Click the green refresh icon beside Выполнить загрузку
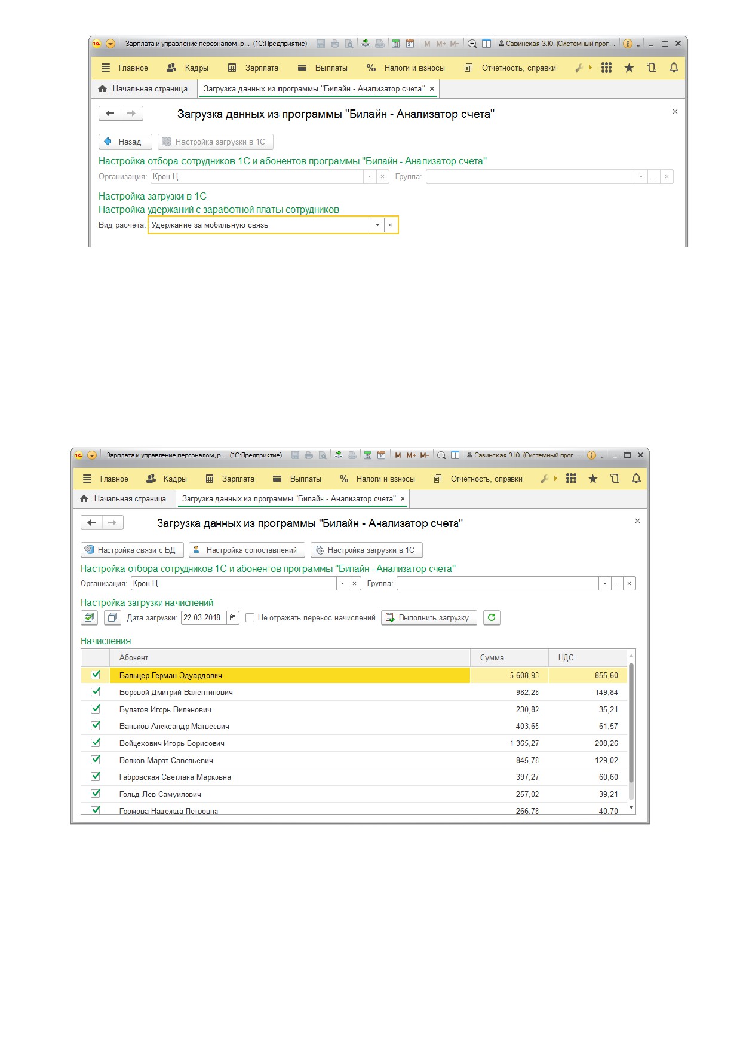 pyautogui.click(x=492, y=618)
